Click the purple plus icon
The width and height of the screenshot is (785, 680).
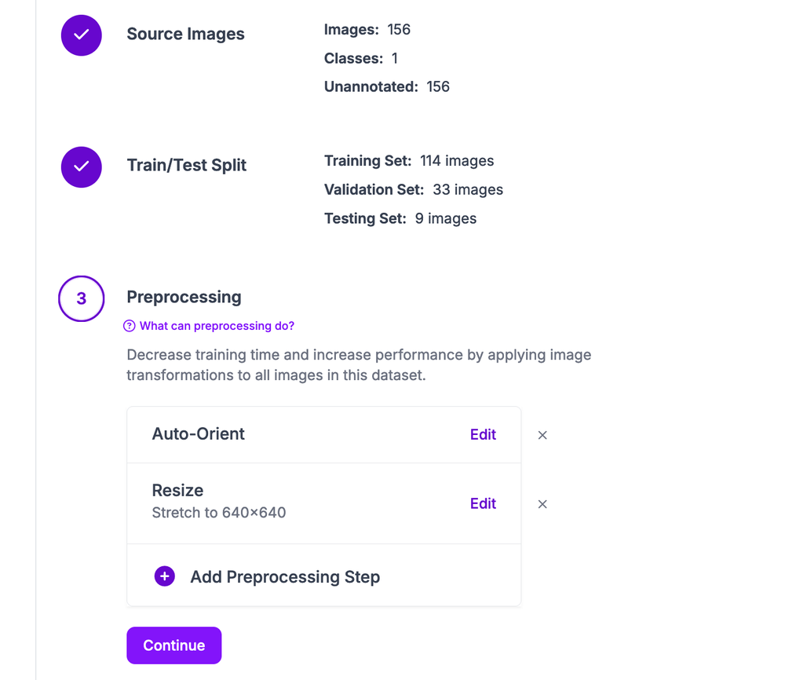tap(165, 577)
